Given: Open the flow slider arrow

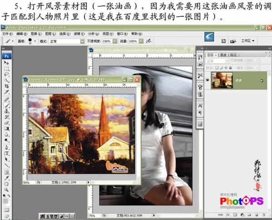Looking at the screenshot, I should point(141,41).
